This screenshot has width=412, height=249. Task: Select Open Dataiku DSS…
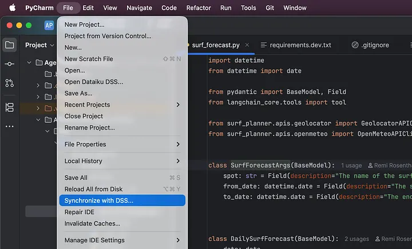(122, 82)
